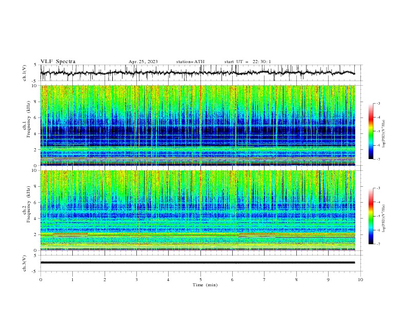Image resolution: width=406 pixels, height=314 pixels.
Task: Click inside the ch.2 spectrogram panel
Action: 198,210
